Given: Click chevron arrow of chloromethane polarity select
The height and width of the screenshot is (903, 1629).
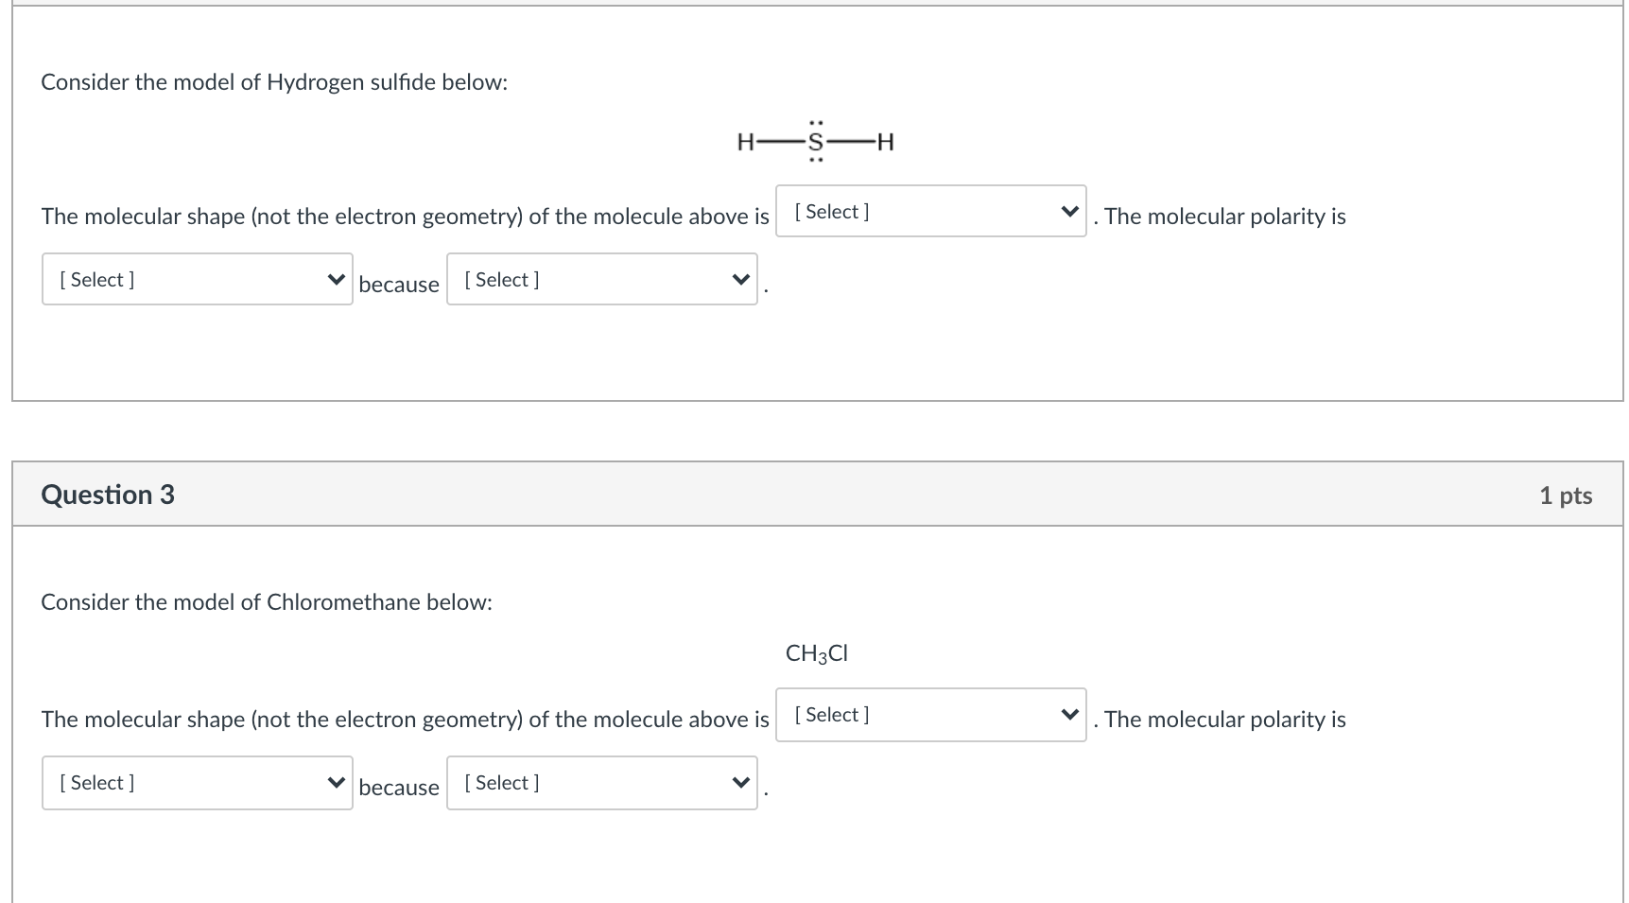Looking at the screenshot, I should pos(336,782).
